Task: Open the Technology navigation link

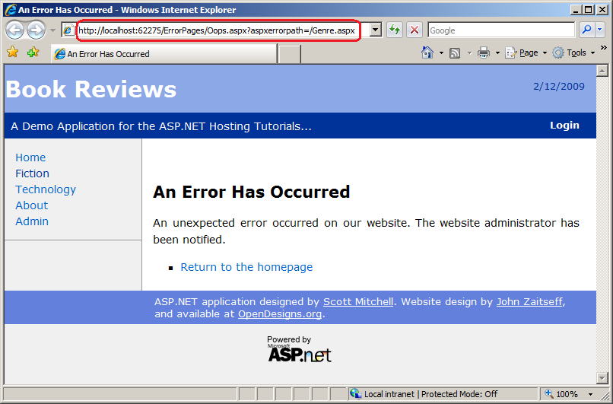Action: click(x=46, y=189)
